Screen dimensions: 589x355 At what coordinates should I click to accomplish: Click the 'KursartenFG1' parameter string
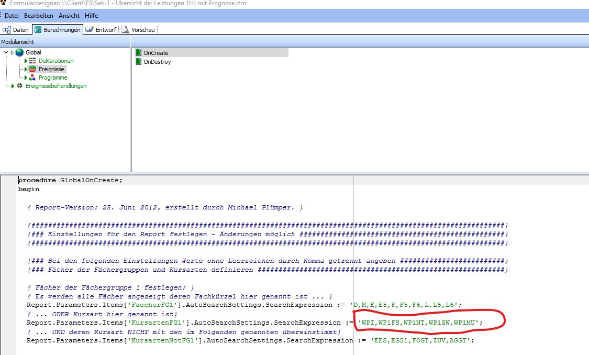[158, 323]
